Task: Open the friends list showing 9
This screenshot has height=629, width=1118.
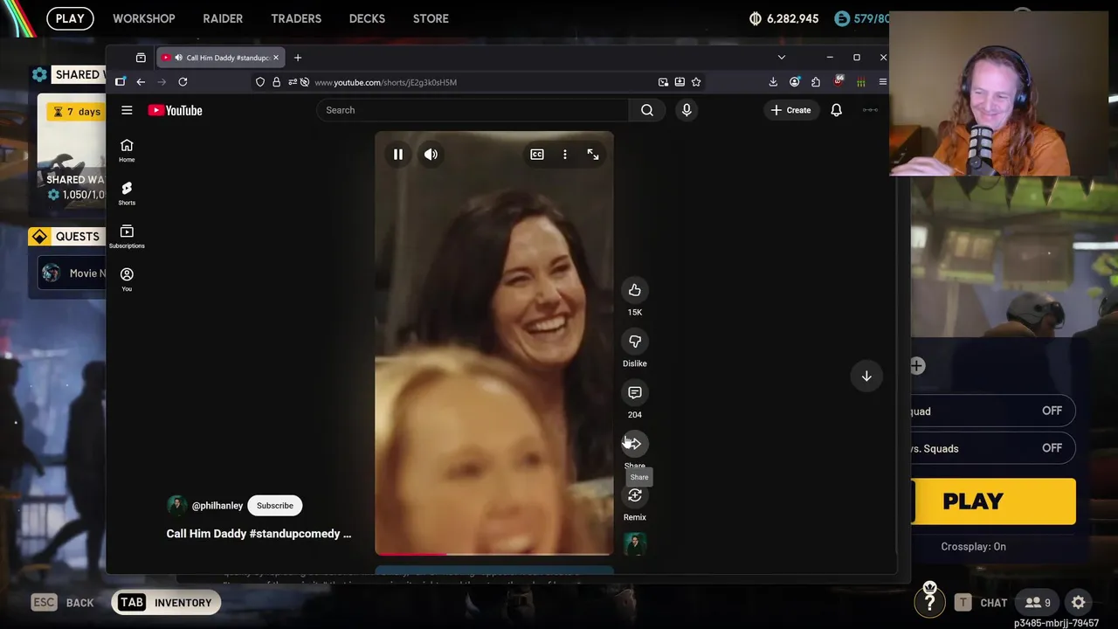Action: [1038, 603]
